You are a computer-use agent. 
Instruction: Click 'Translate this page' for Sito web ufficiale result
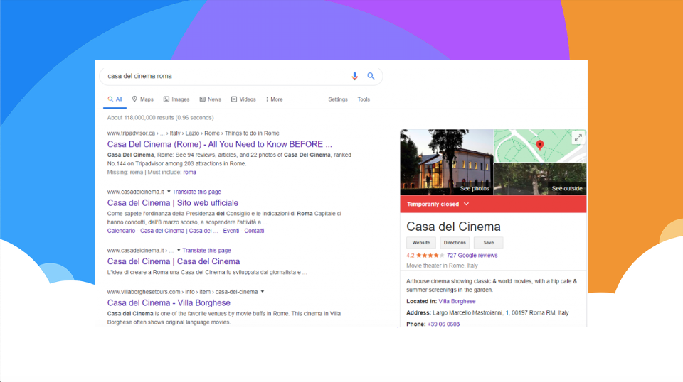click(197, 192)
